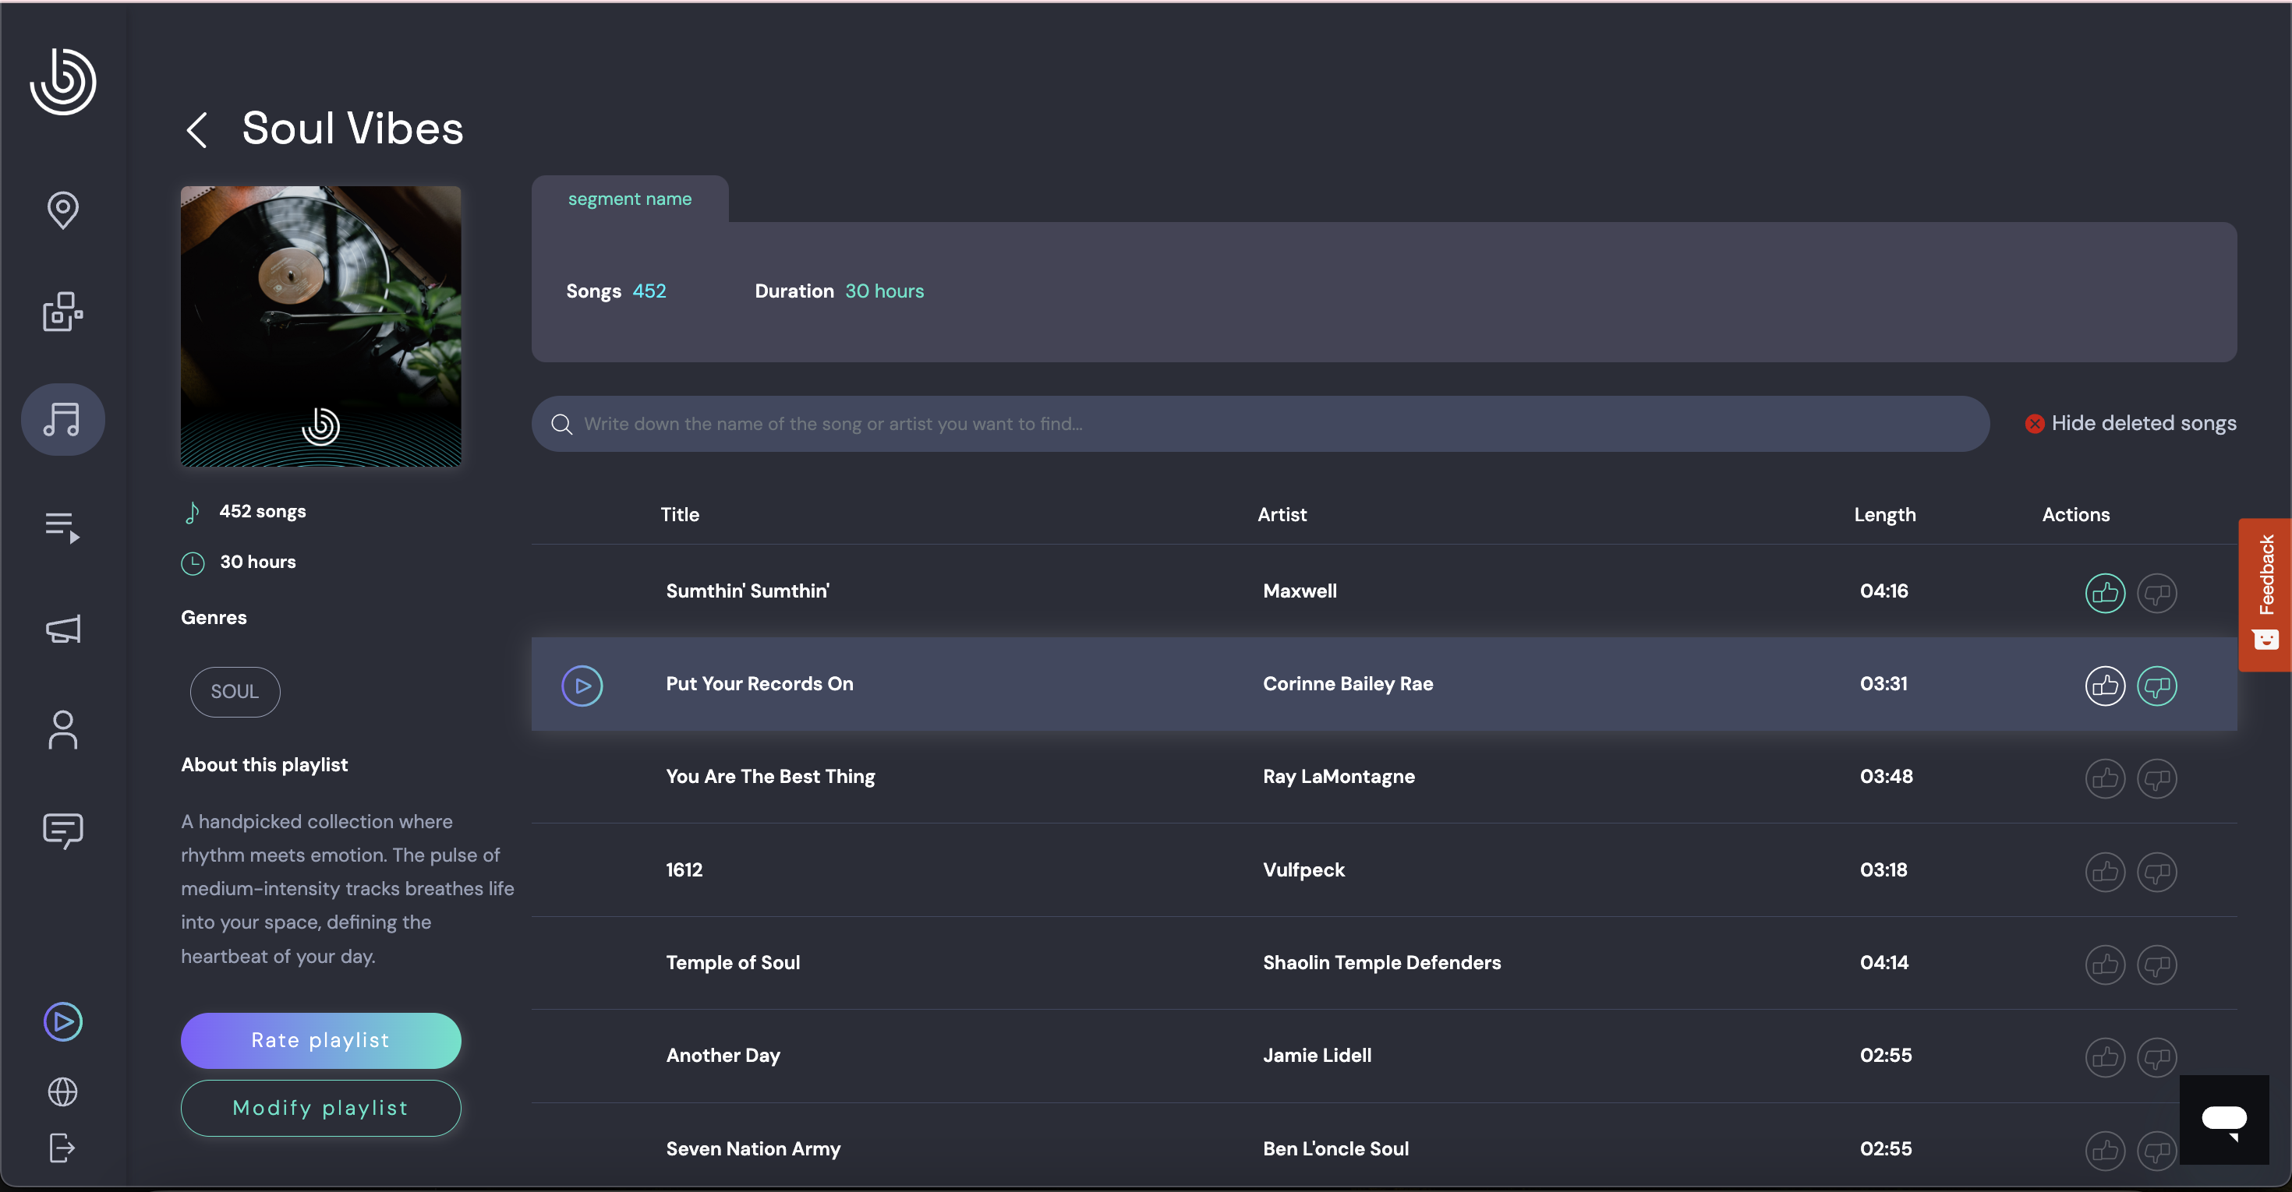
Task: Click the Maxwell artist name
Action: [x=1300, y=591]
